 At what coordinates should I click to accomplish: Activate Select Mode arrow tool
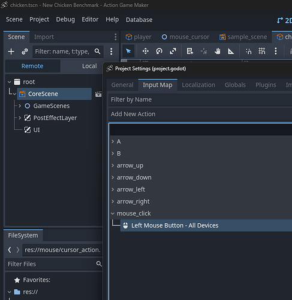coord(128,51)
